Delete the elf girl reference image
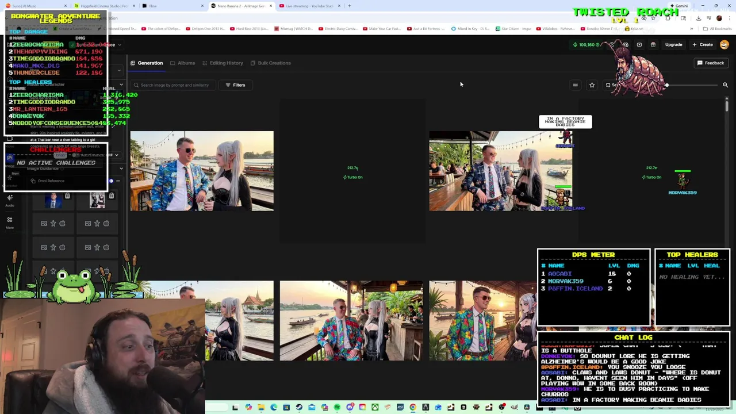 [x=111, y=196]
